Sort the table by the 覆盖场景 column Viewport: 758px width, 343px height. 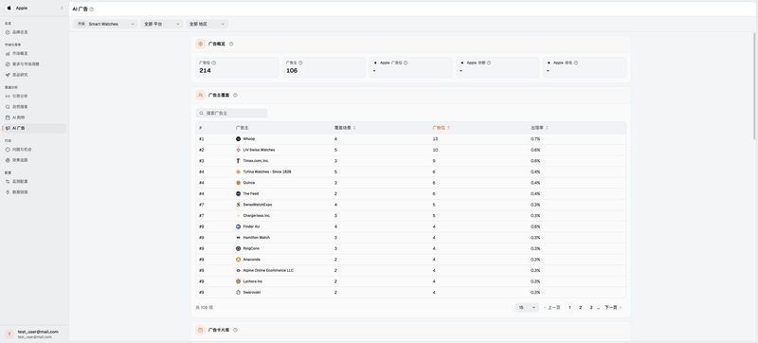[x=345, y=128]
